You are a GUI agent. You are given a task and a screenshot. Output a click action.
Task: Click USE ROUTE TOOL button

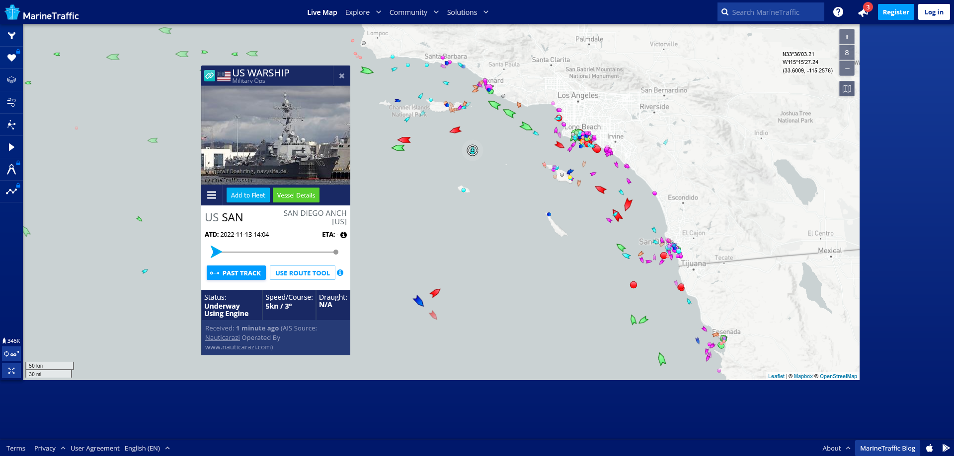pyautogui.click(x=303, y=273)
